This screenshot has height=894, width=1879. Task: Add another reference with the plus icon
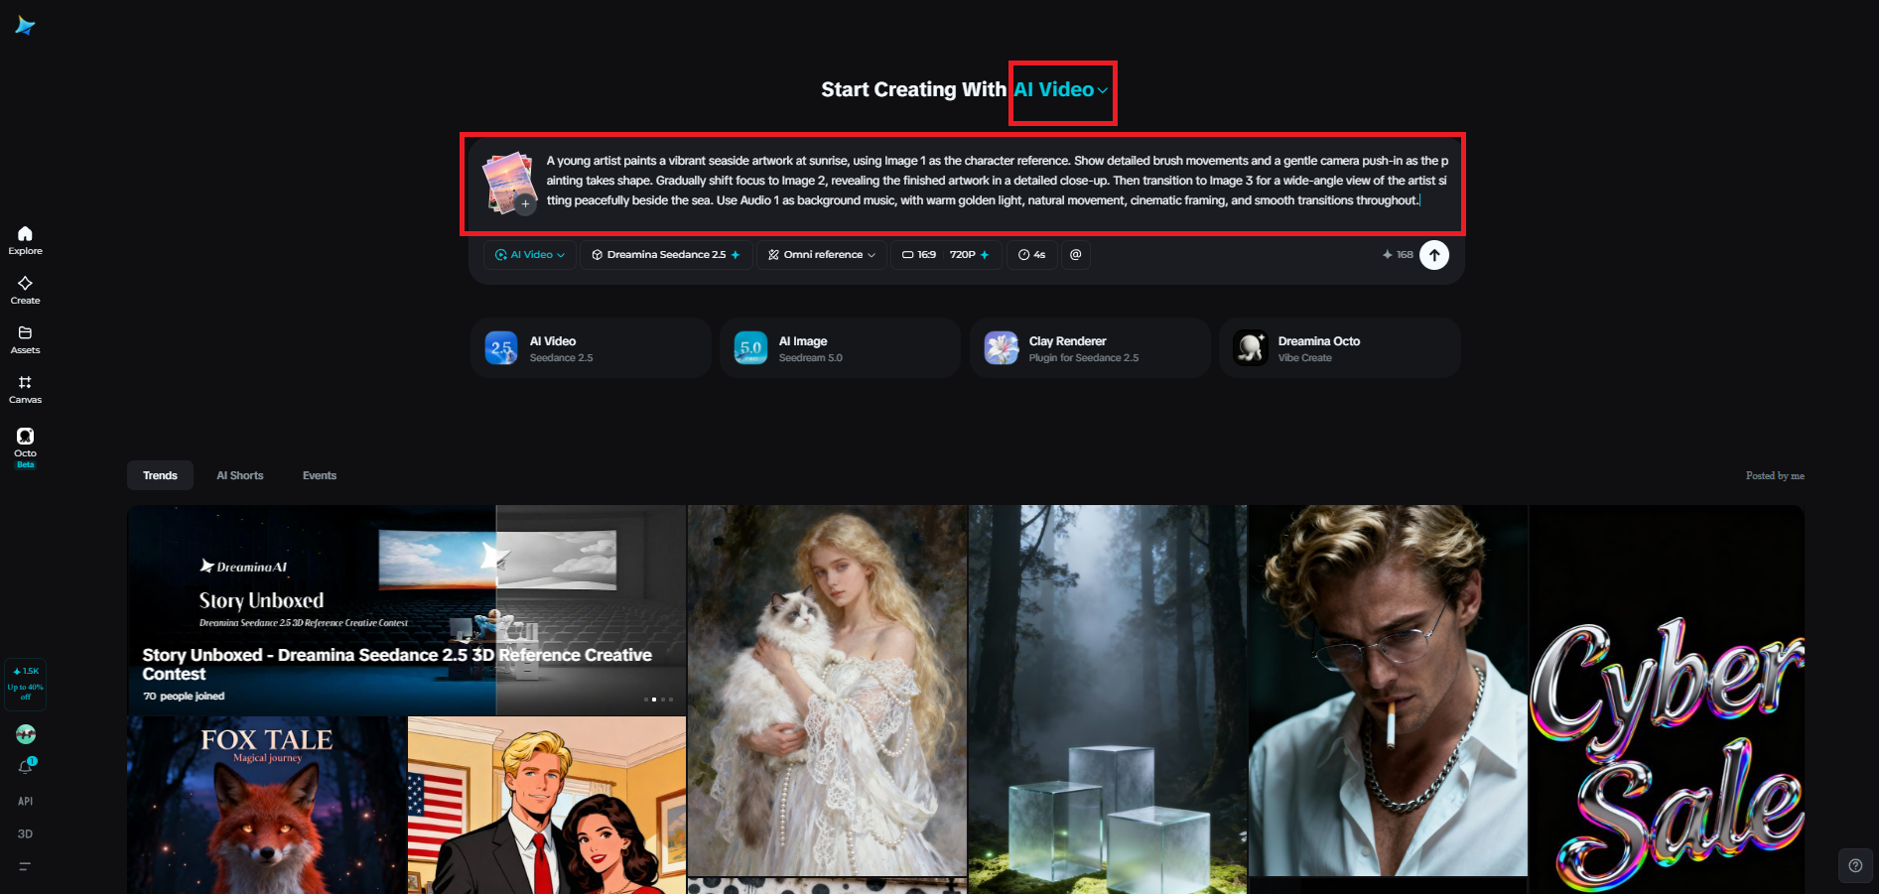(x=526, y=203)
